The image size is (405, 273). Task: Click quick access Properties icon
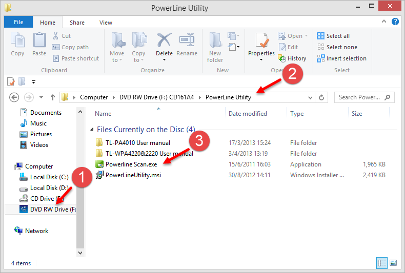11,81
